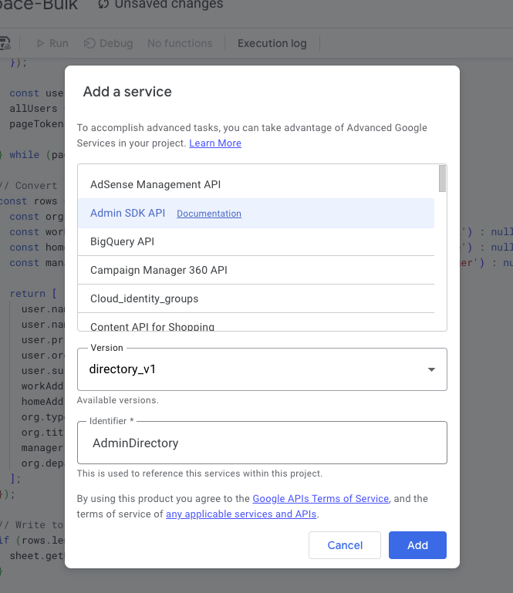Image resolution: width=513 pixels, height=593 pixels.
Task: Pick Cloud_identity_groups service
Action: [x=144, y=298]
